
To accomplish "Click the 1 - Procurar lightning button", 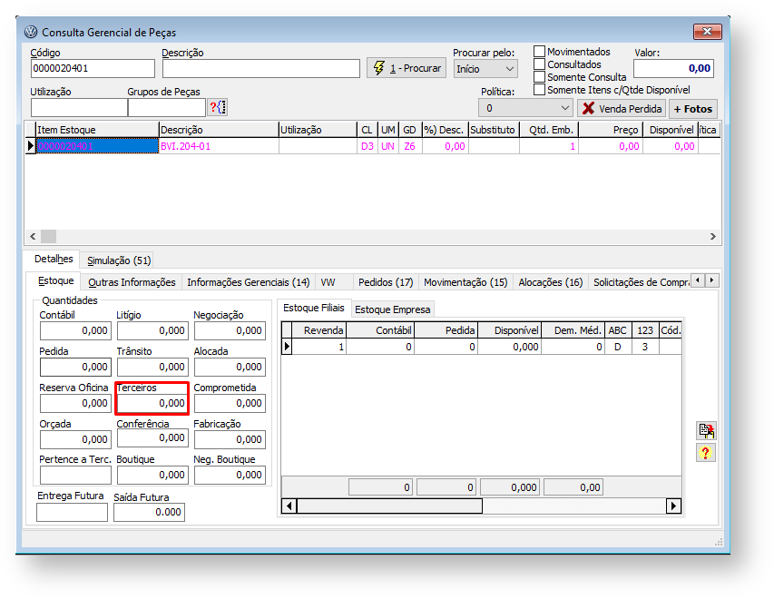I will coord(407,68).
